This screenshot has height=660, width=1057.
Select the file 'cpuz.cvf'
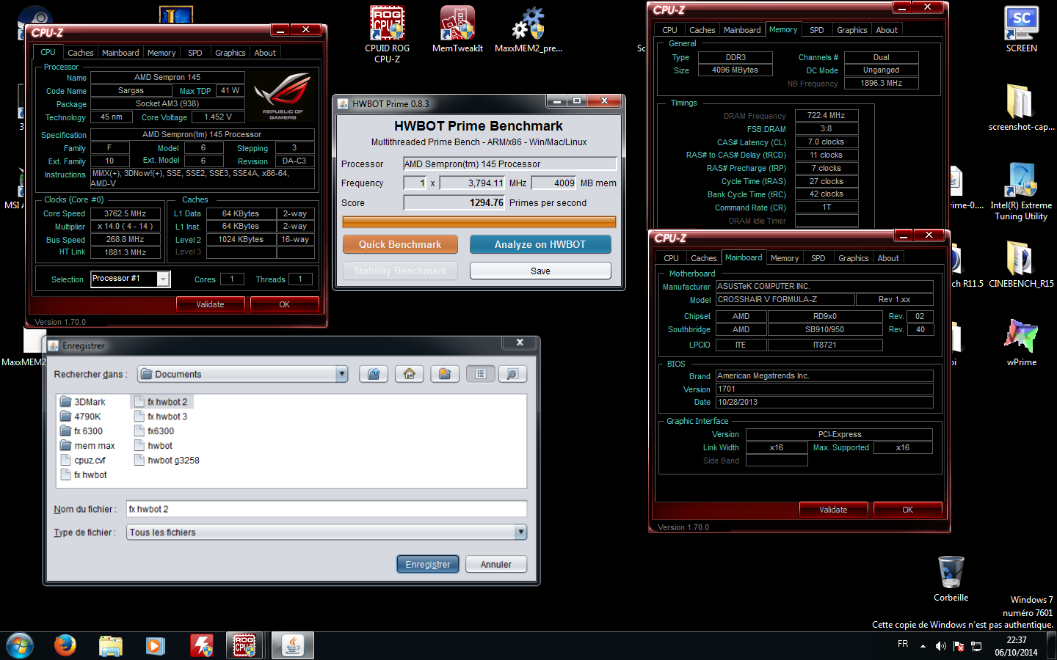click(x=83, y=461)
